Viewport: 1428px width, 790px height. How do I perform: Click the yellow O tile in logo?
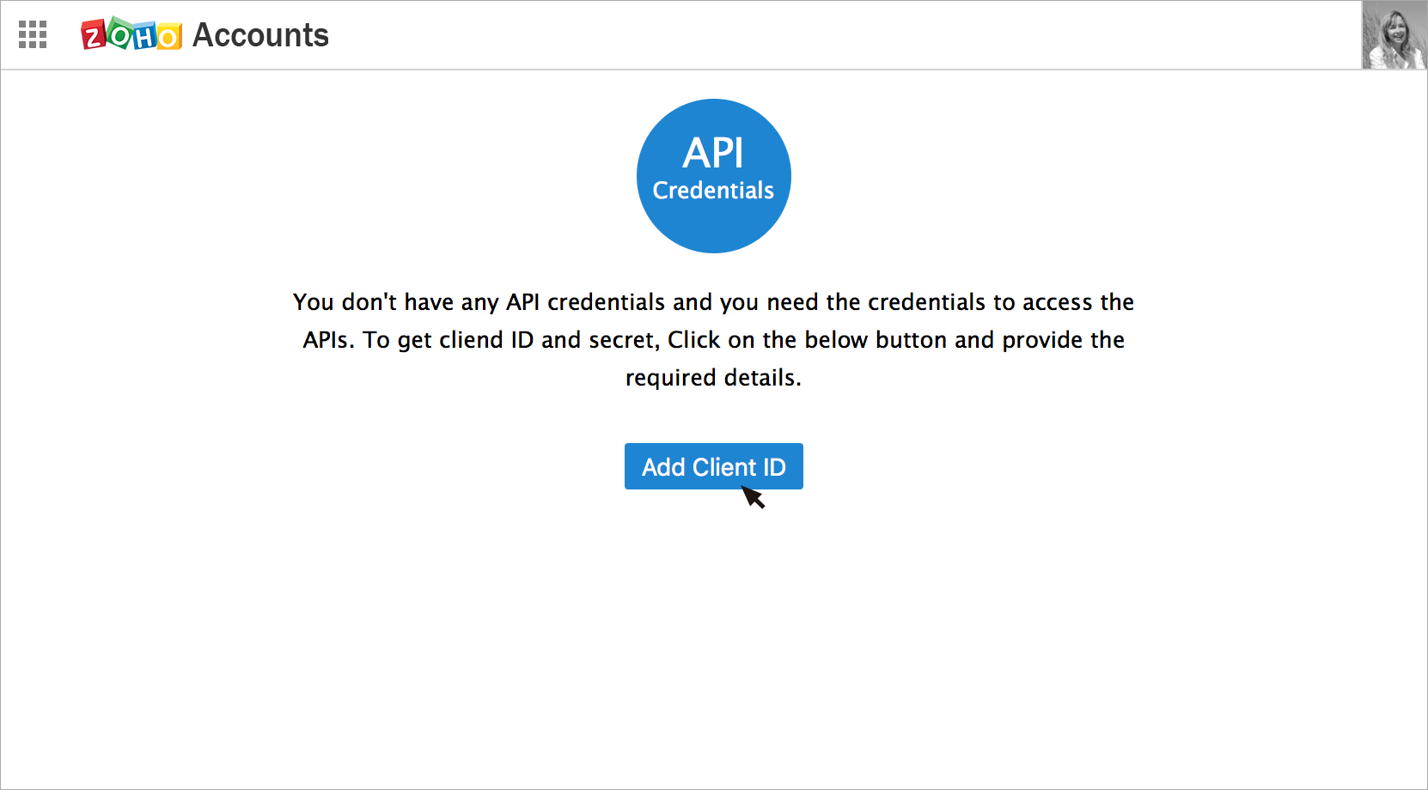coord(169,37)
